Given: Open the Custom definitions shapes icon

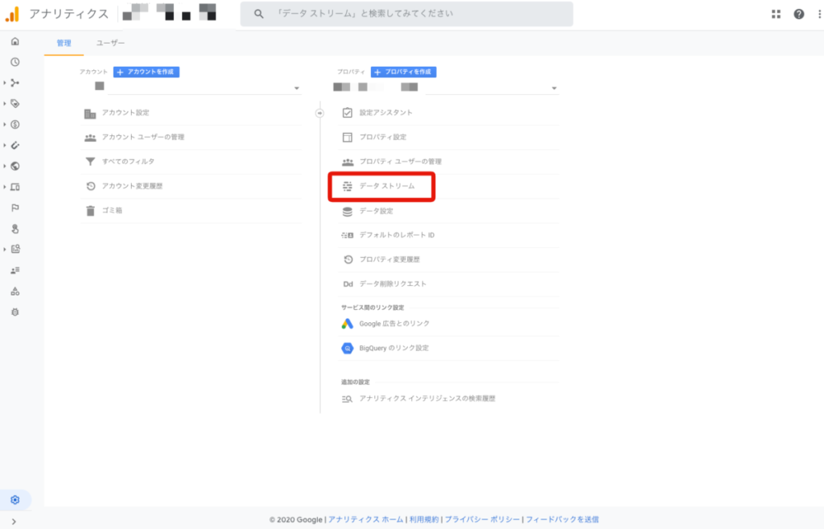Looking at the screenshot, I should click(15, 291).
